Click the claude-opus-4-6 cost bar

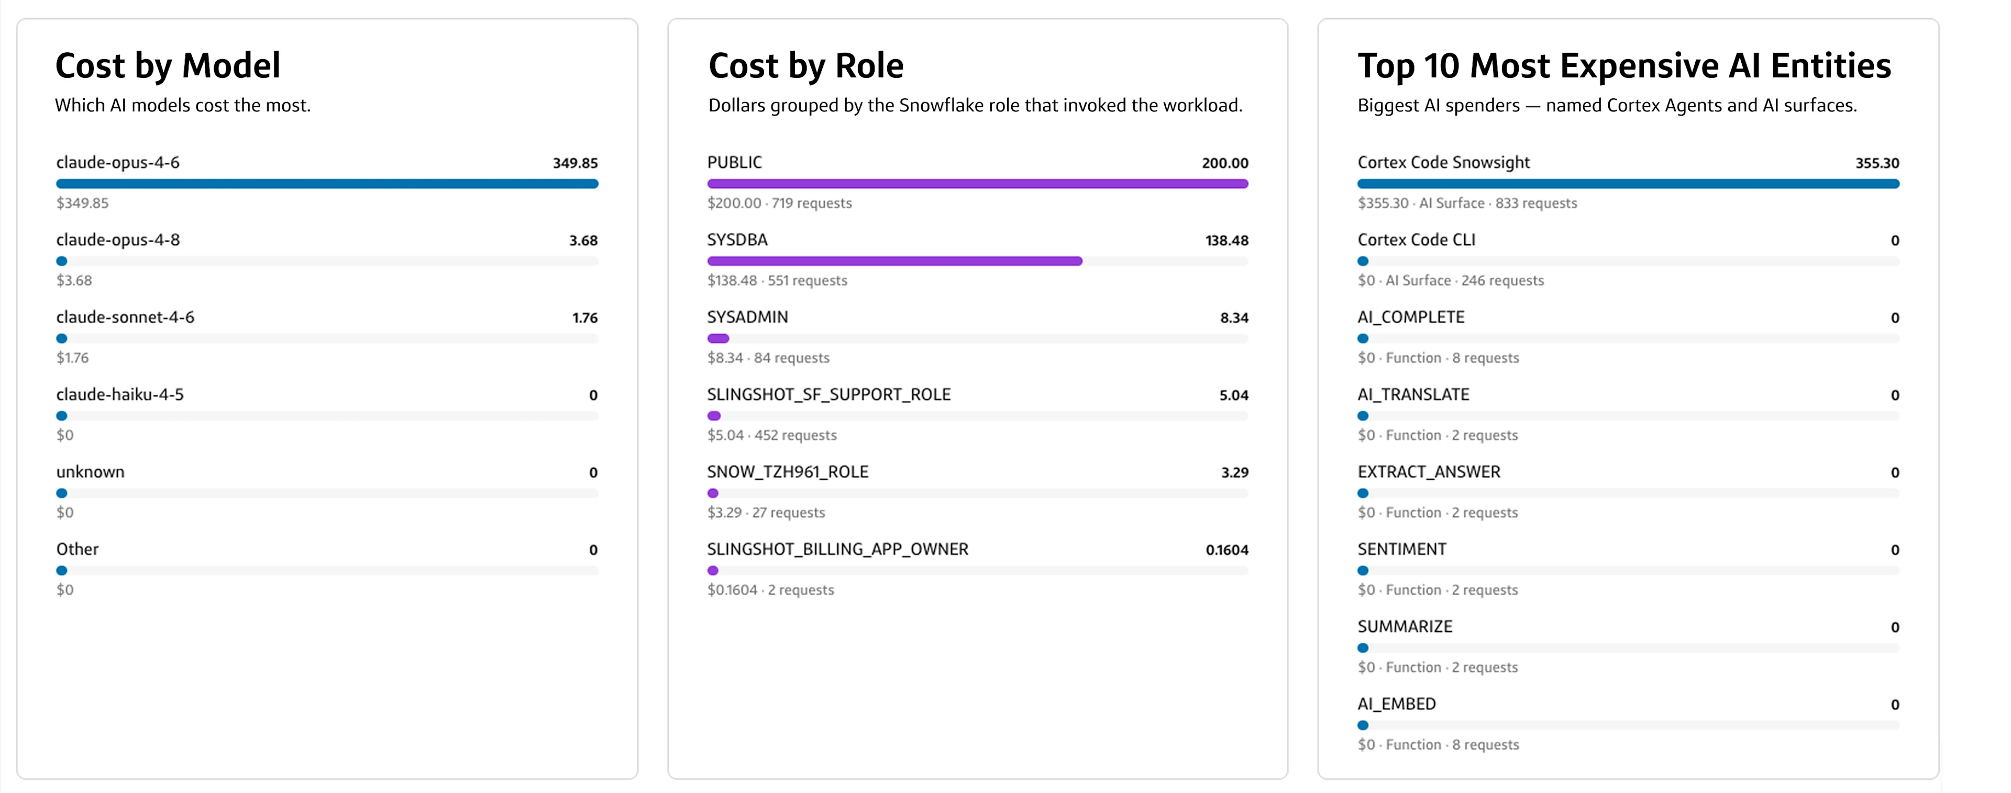327,184
